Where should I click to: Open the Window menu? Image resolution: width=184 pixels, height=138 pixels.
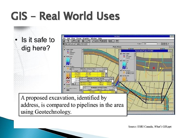tap(94, 38)
